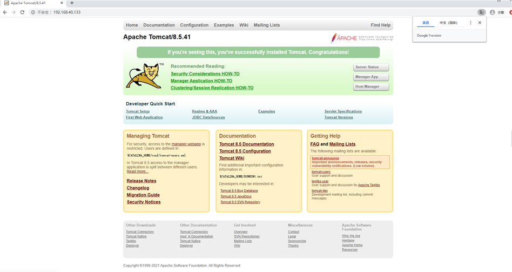512x272 pixels.
Task: Click the FAQ link in Getting Help
Action: coord(315,144)
